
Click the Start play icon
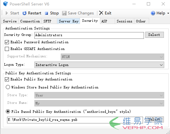[7, 13]
